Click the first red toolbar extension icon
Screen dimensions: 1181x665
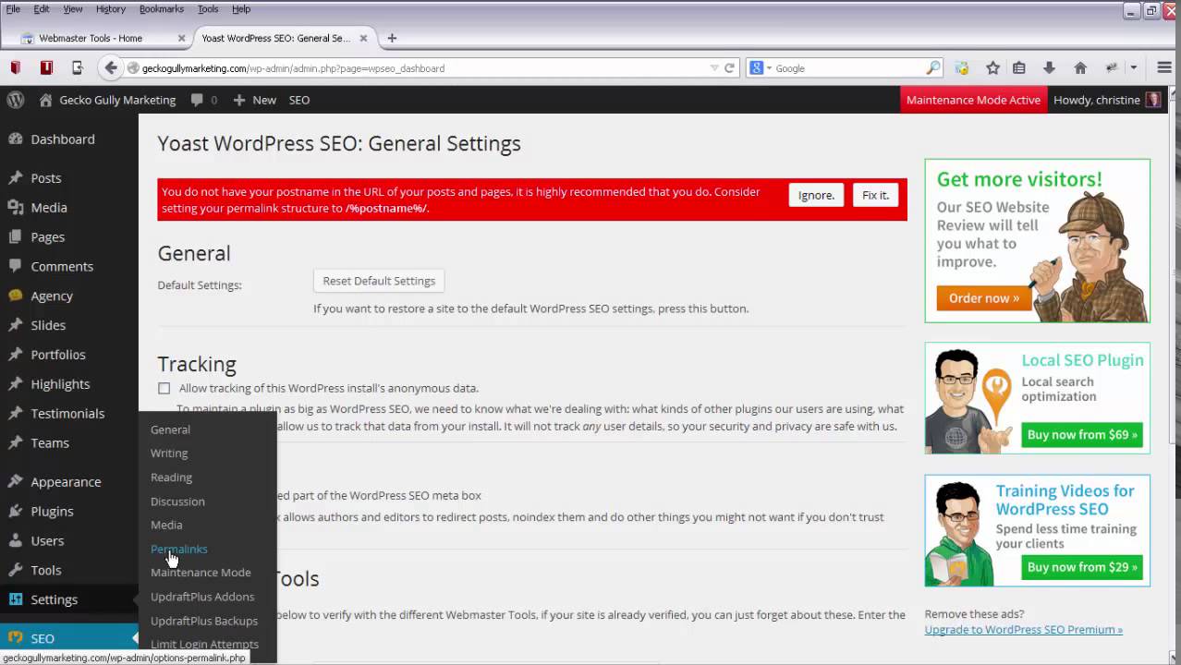(15, 67)
